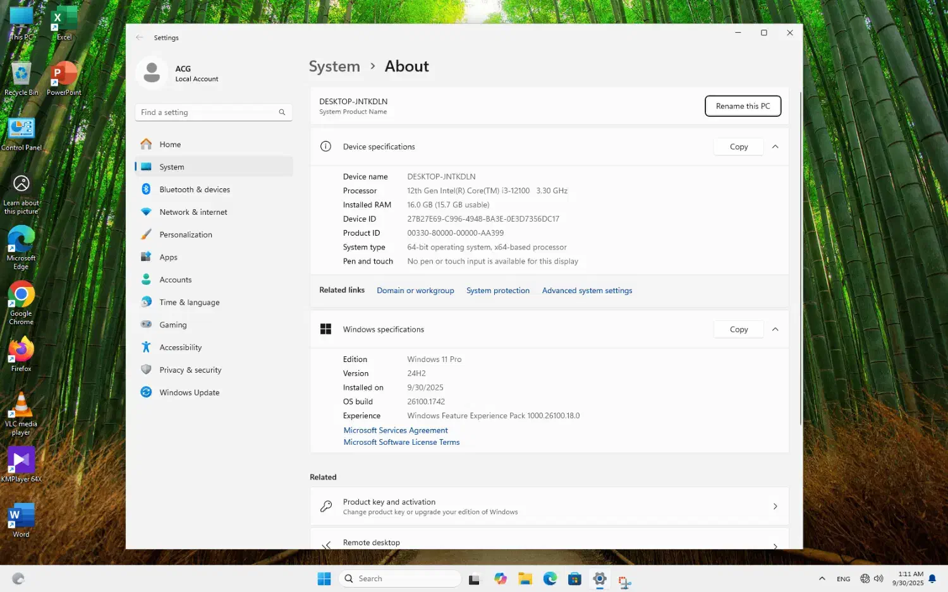Collapse the Device specifications section

click(775, 147)
